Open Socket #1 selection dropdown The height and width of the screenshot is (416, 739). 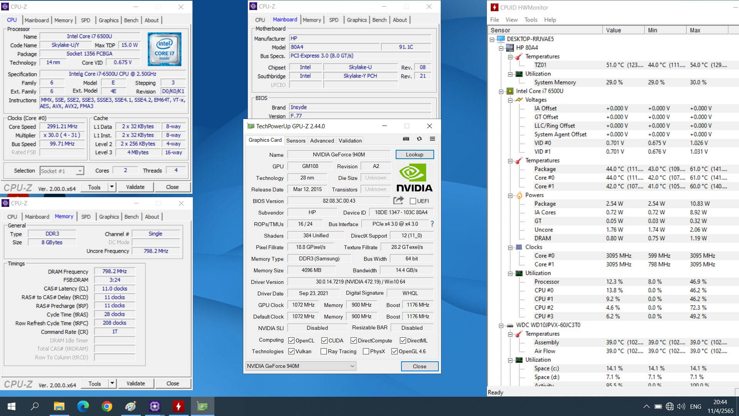(x=62, y=171)
